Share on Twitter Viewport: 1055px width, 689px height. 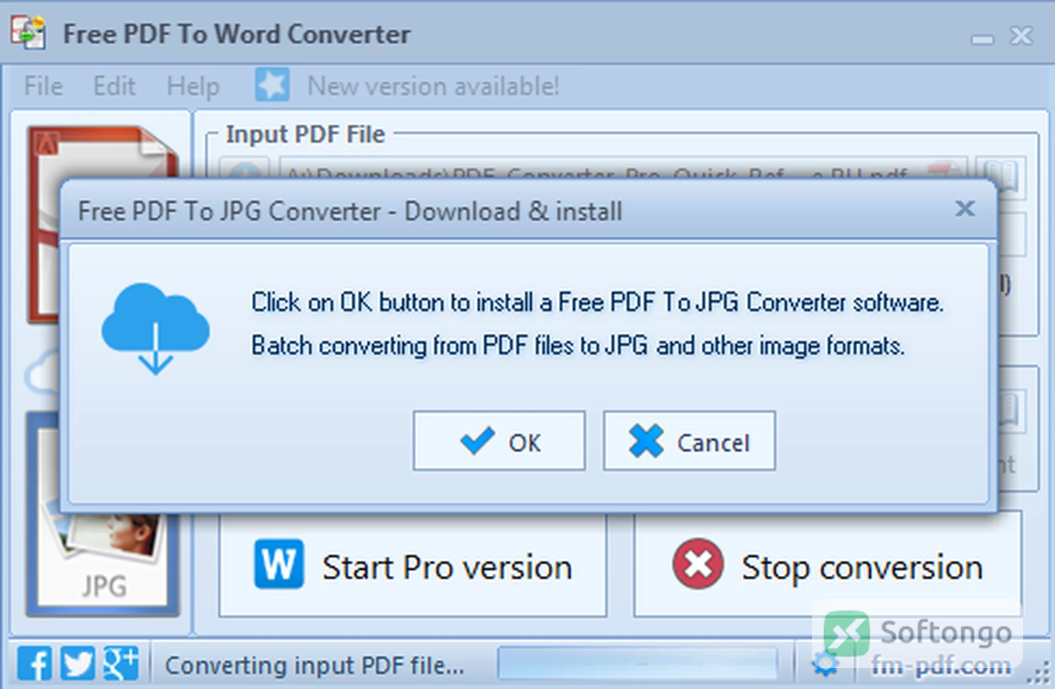pos(77,663)
